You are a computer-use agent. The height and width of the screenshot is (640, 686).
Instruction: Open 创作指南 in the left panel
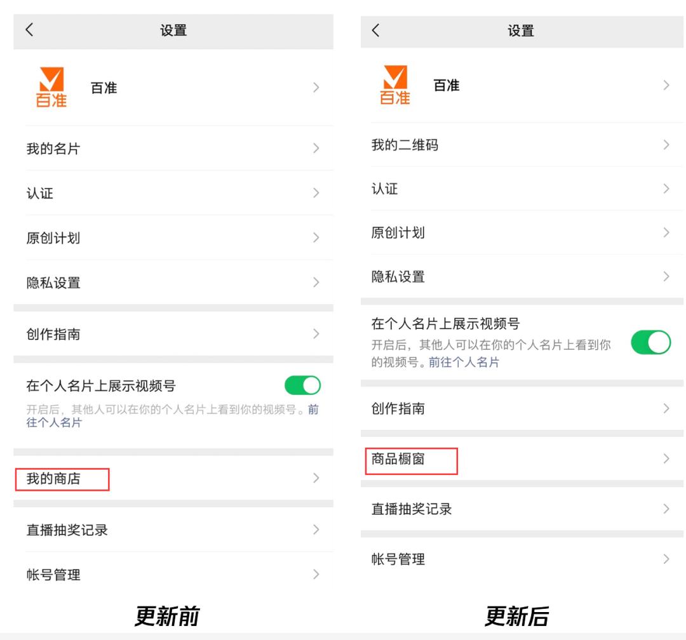coord(53,334)
